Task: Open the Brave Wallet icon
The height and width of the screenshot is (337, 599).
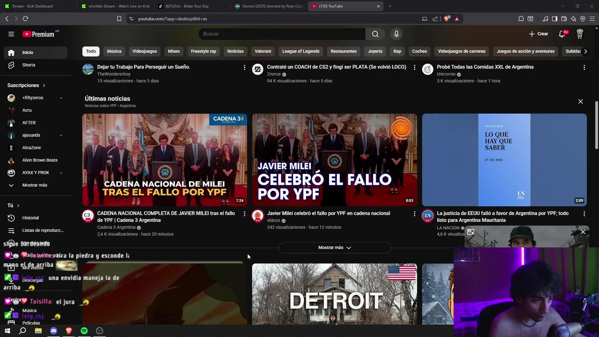Action: pyautogui.click(x=564, y=19)
